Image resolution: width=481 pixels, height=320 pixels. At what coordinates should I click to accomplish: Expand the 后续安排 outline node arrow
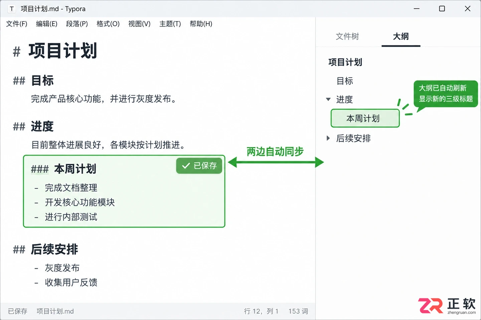click(328, 138)
